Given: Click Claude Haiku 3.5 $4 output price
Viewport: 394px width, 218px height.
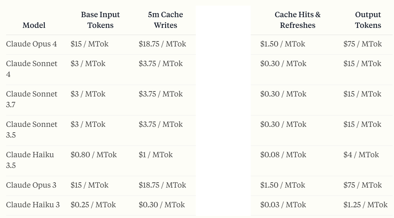Looking at the screenshot, I should (x=361, y=155).
